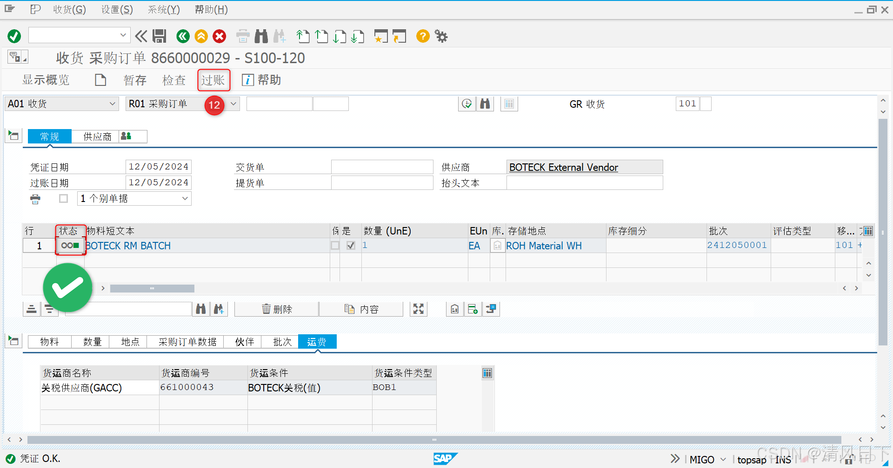Click the expand full-screen arrows icon
The image size is (893, 468).
point(419,309)
